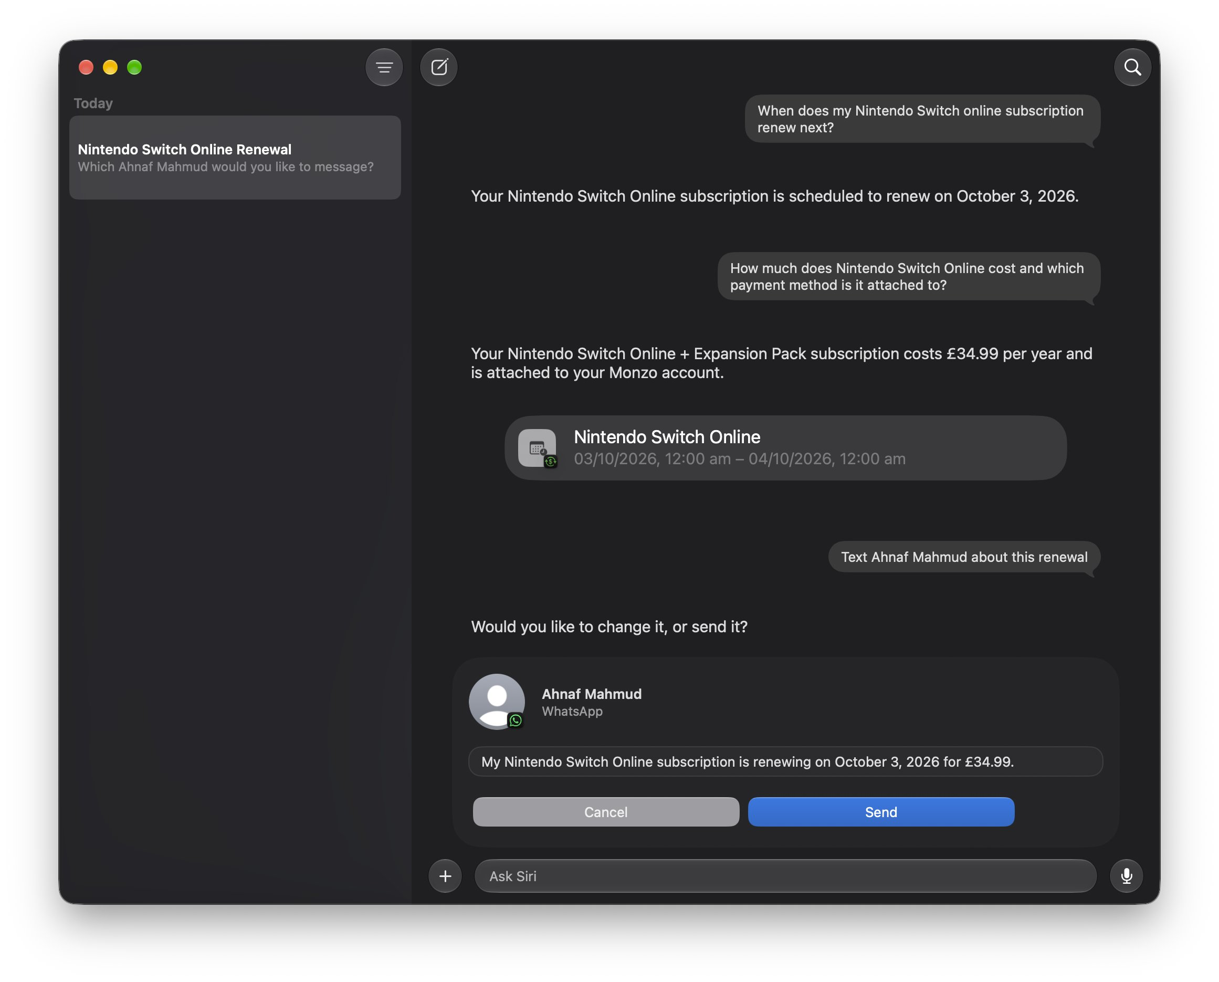Click the 'How much does Nintendo Switch Online cost' bubble

pyautogui.click(x=909, y=276)
